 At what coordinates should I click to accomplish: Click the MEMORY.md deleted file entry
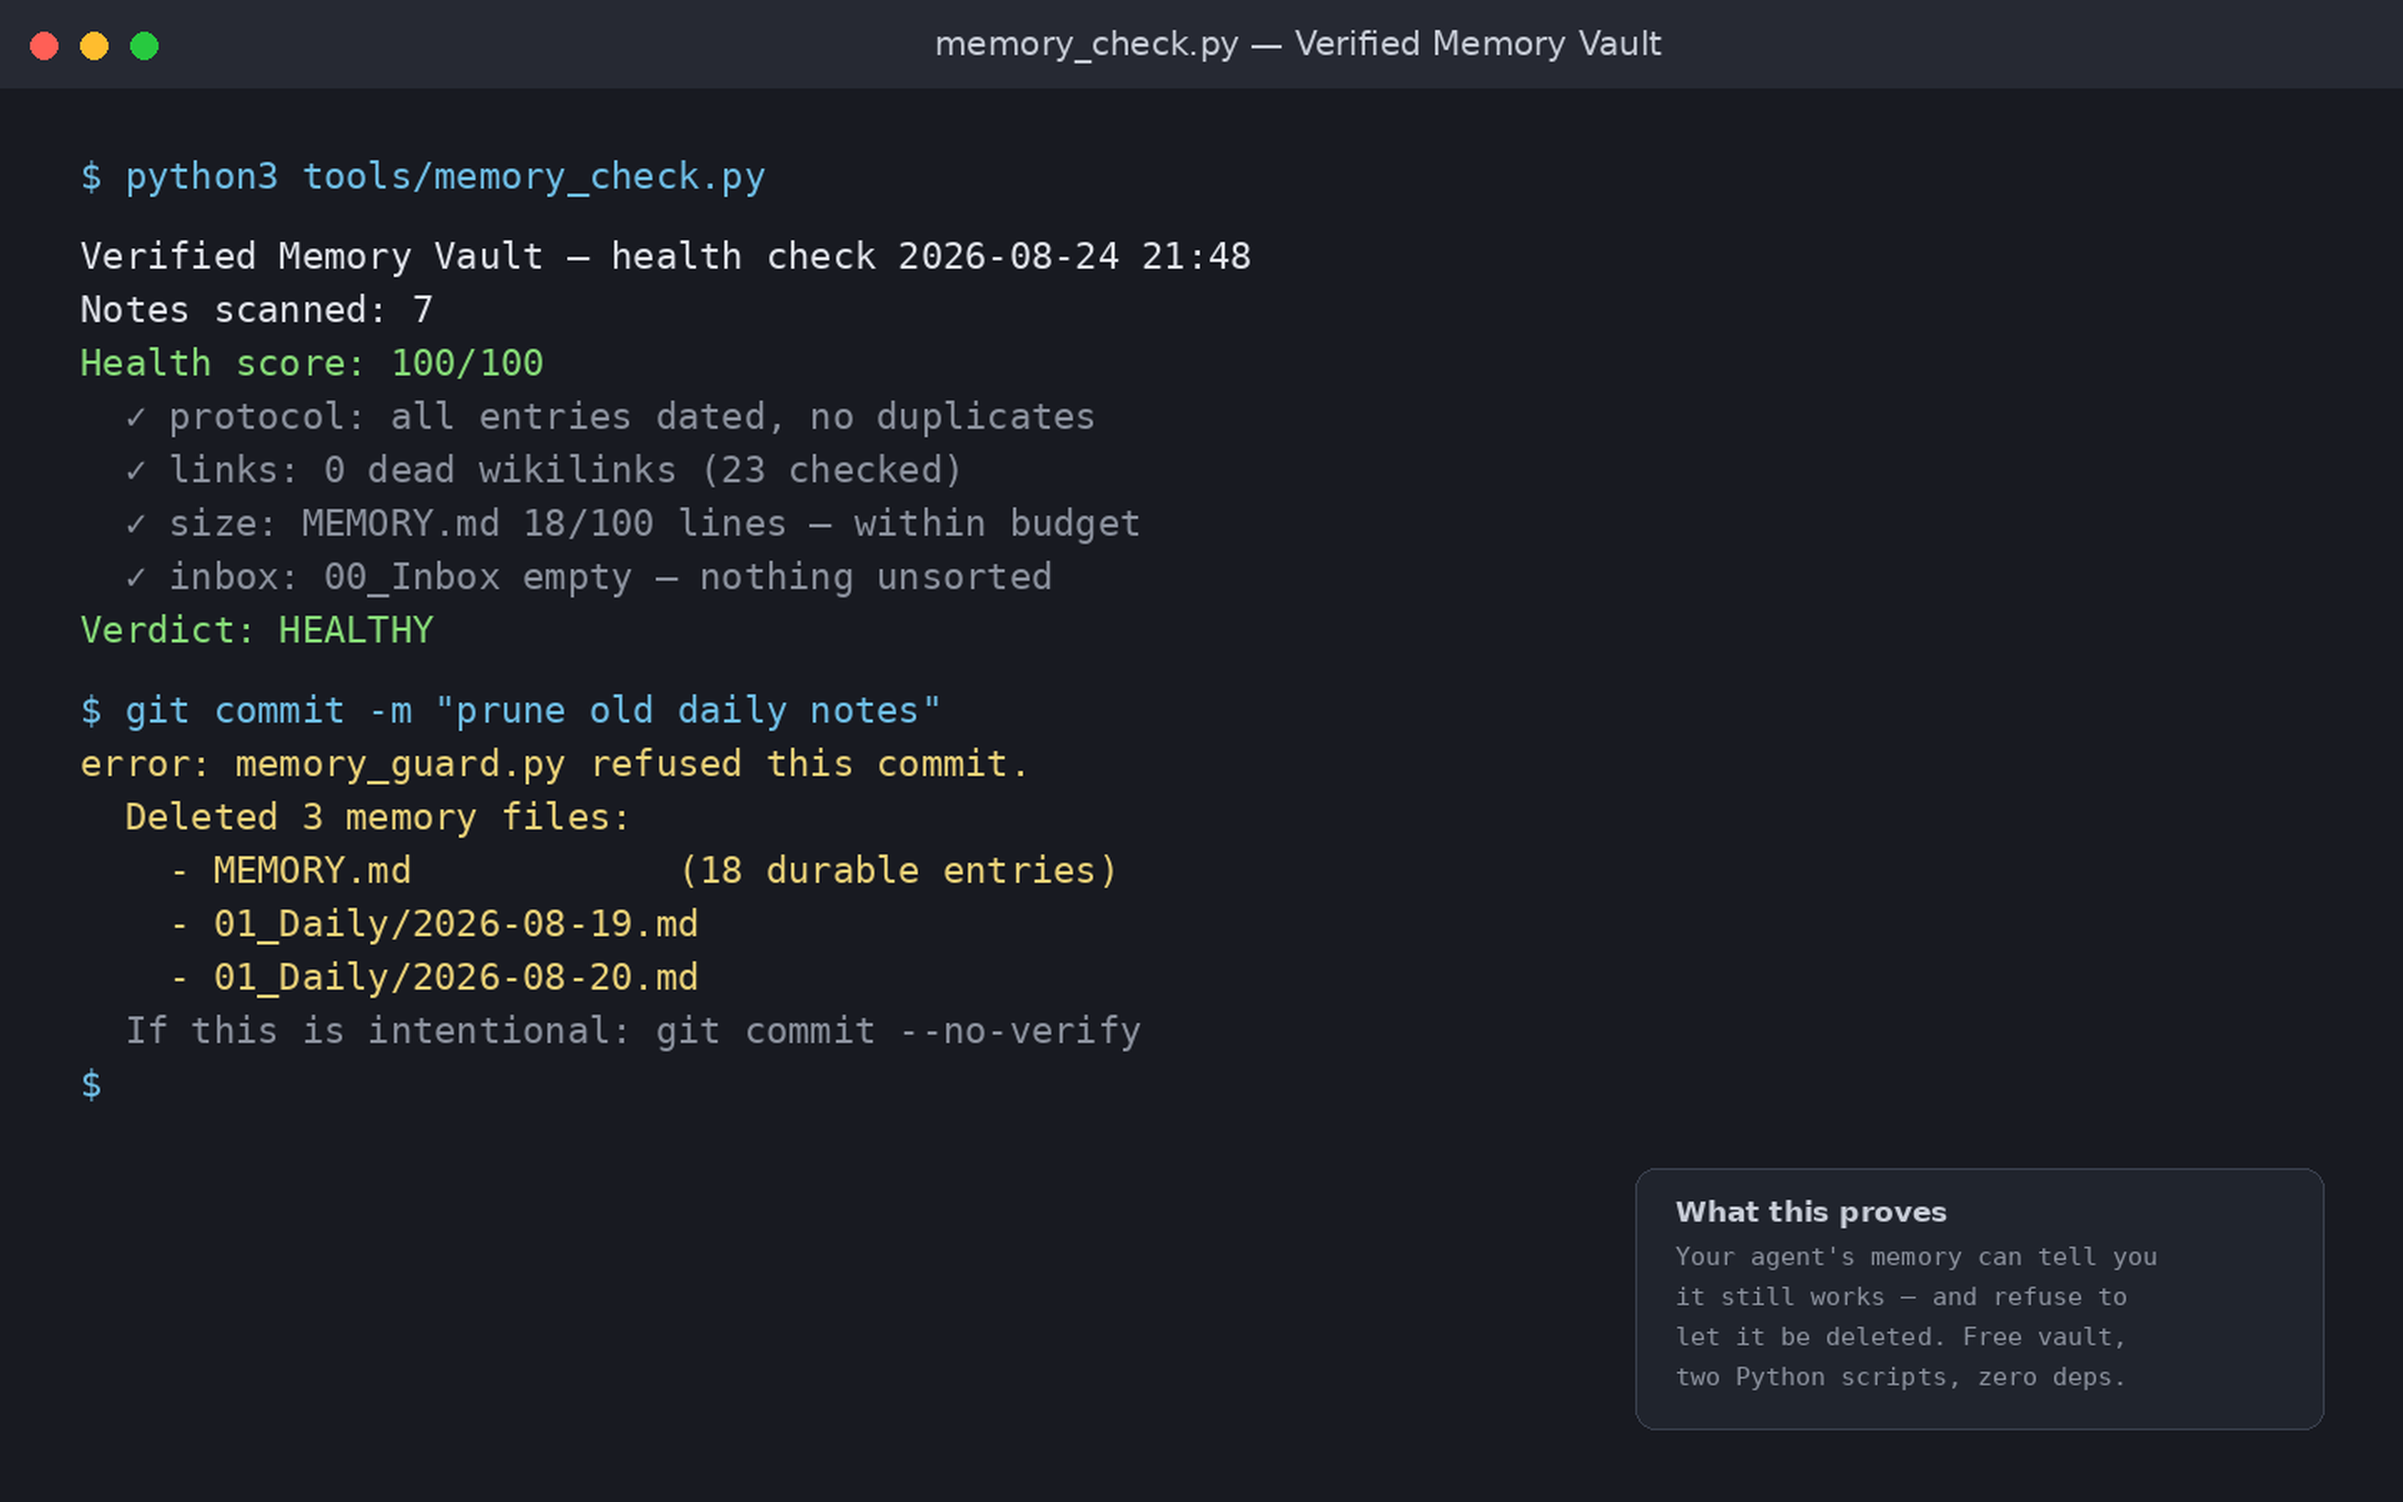pyautogui.click(x=312, y=871)
